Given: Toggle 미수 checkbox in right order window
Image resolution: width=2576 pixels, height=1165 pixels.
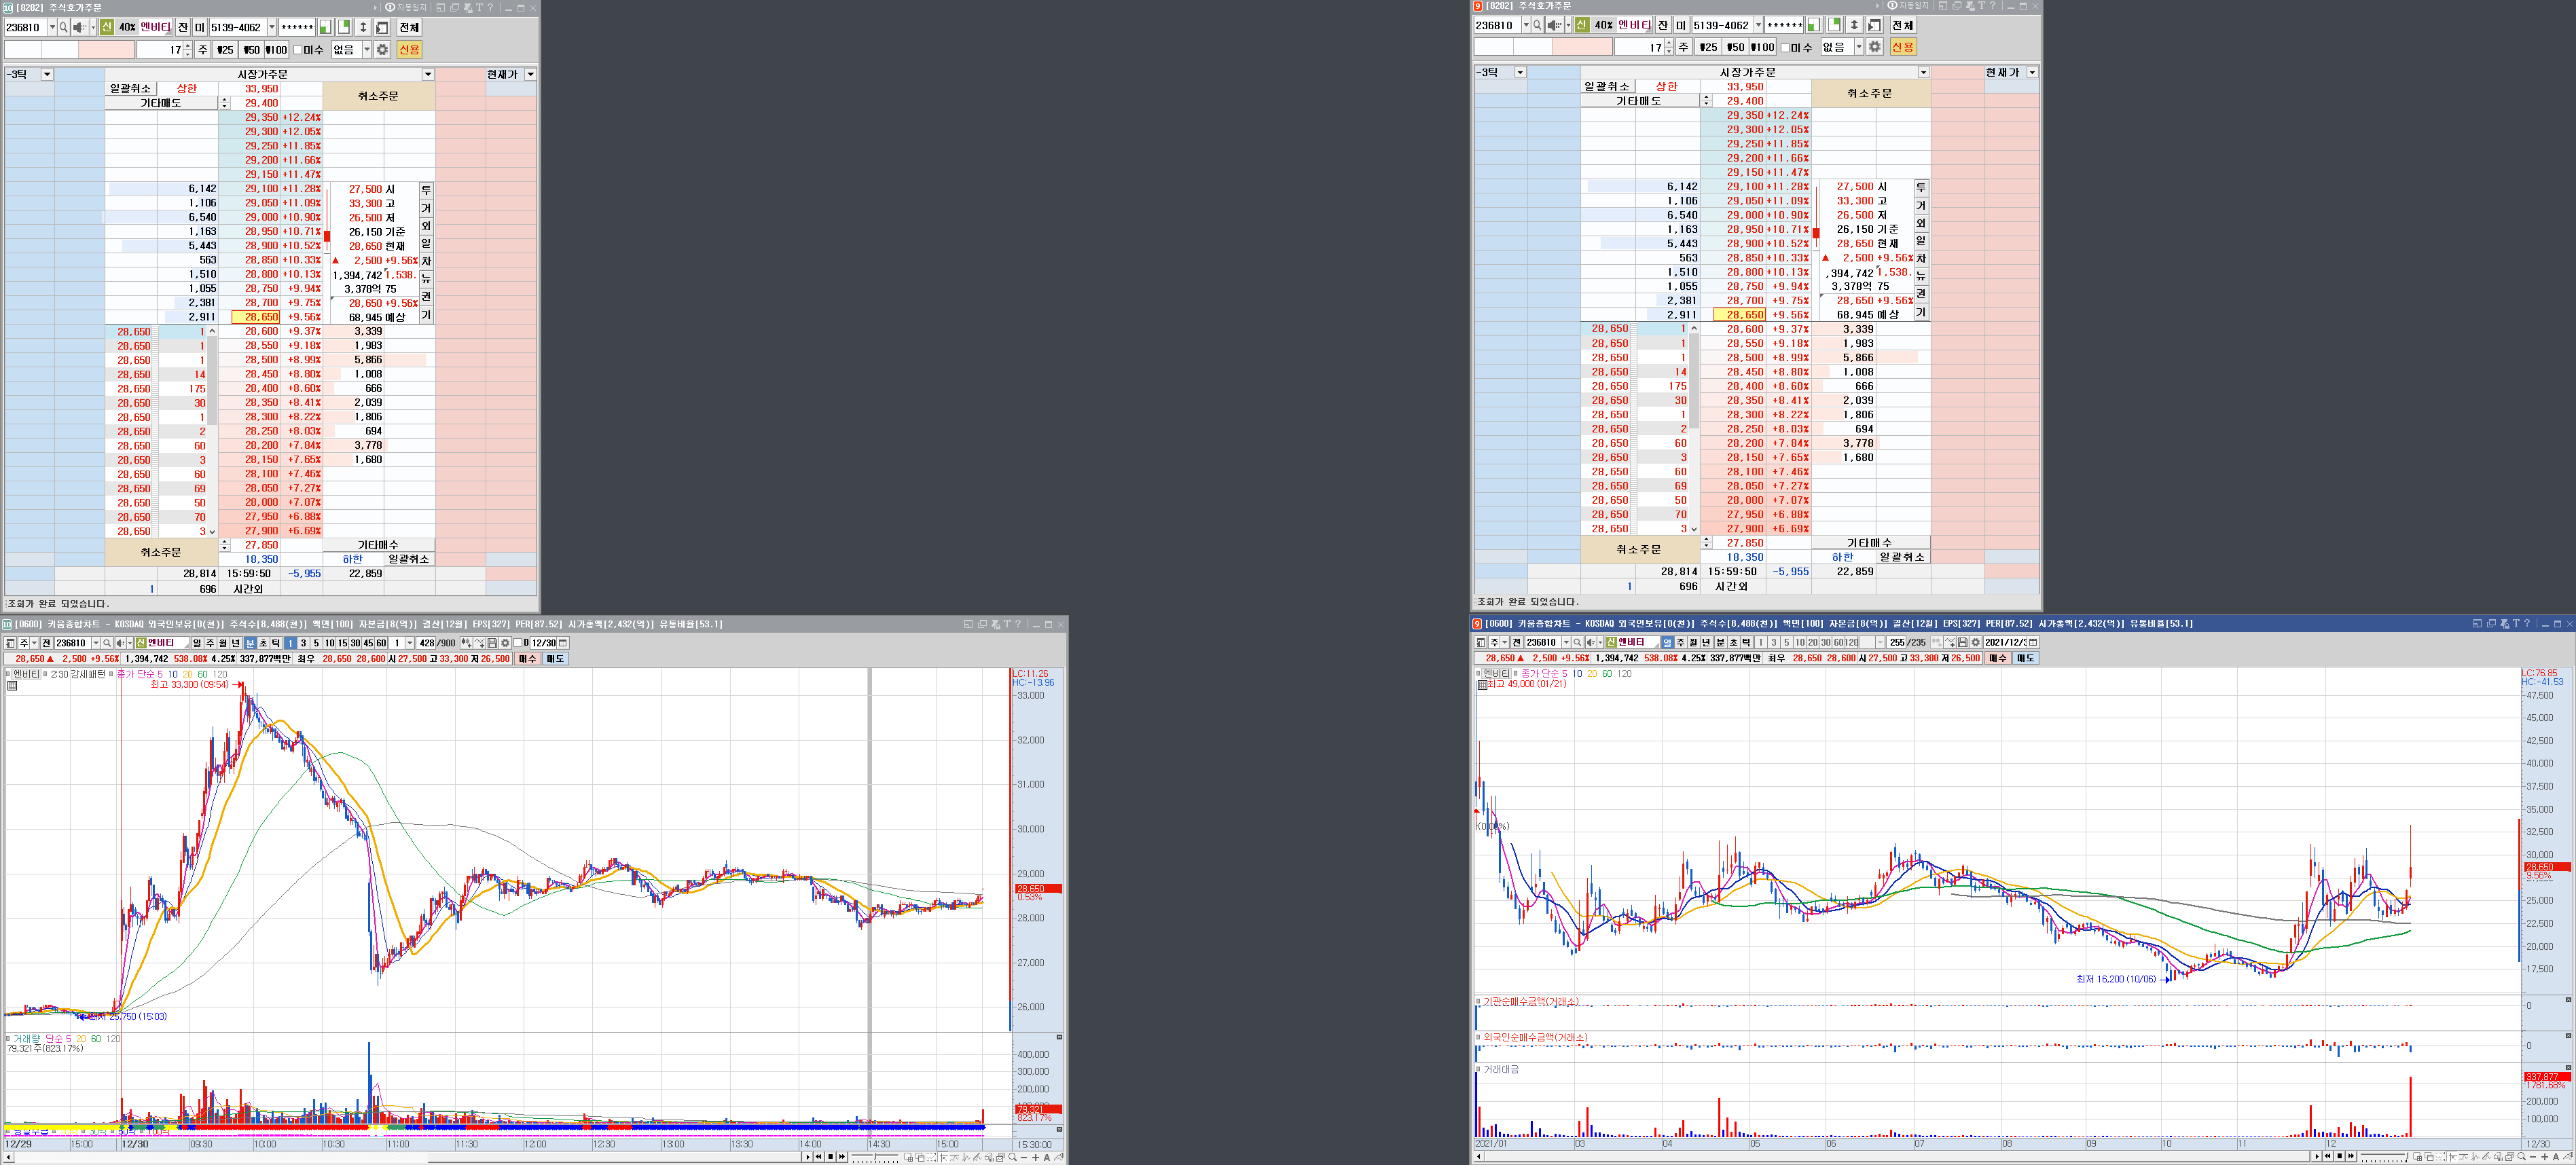Looking at the screenshot, I should [1785, 47].
